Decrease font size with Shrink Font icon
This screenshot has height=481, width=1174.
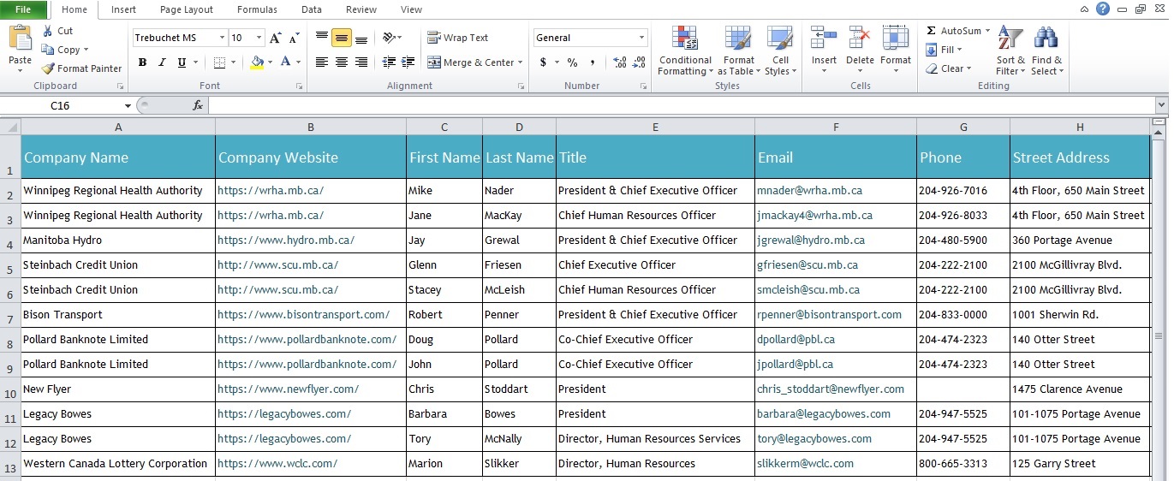click(295, 38)
